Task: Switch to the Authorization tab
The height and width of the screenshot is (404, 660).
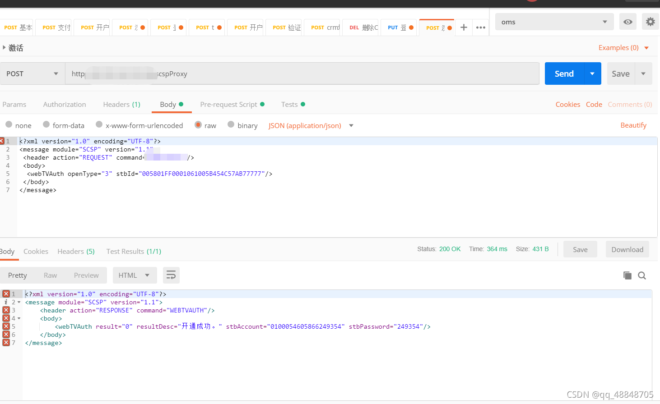Action: click(65, 104)
